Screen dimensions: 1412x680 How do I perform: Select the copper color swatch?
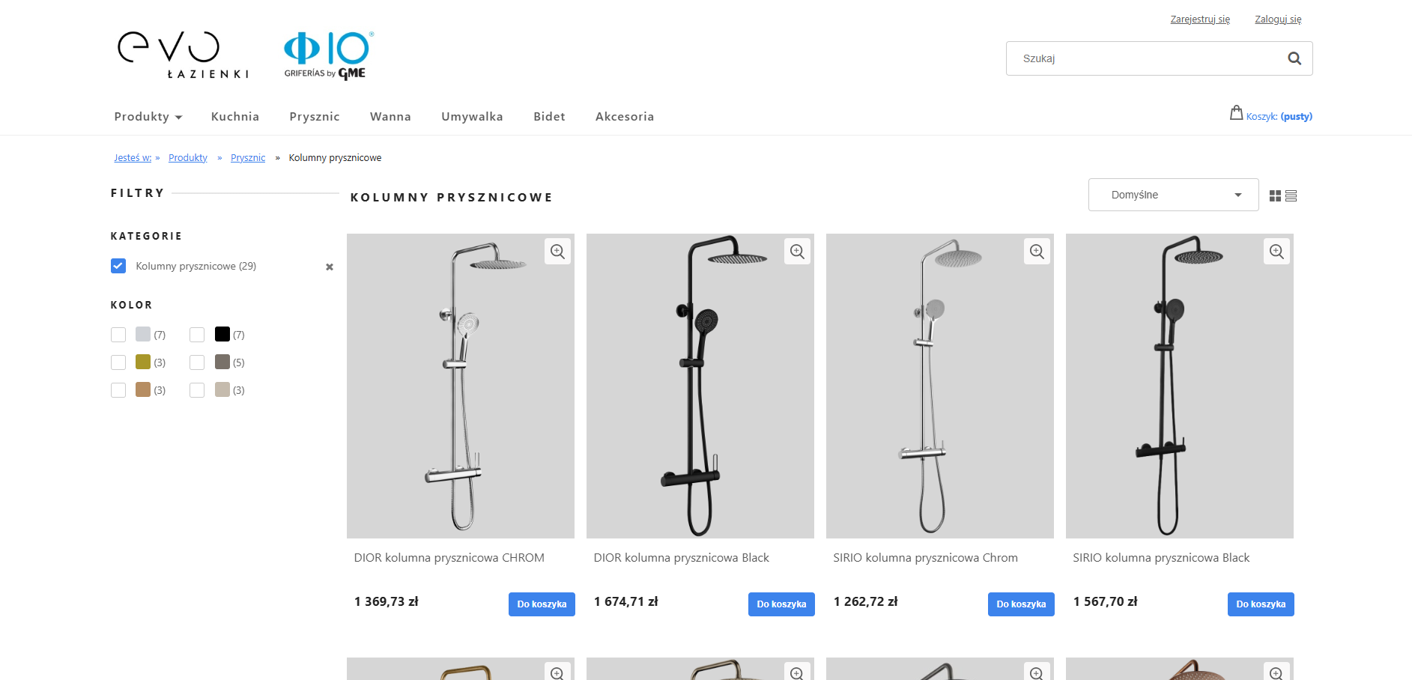[x=143, y=389]
